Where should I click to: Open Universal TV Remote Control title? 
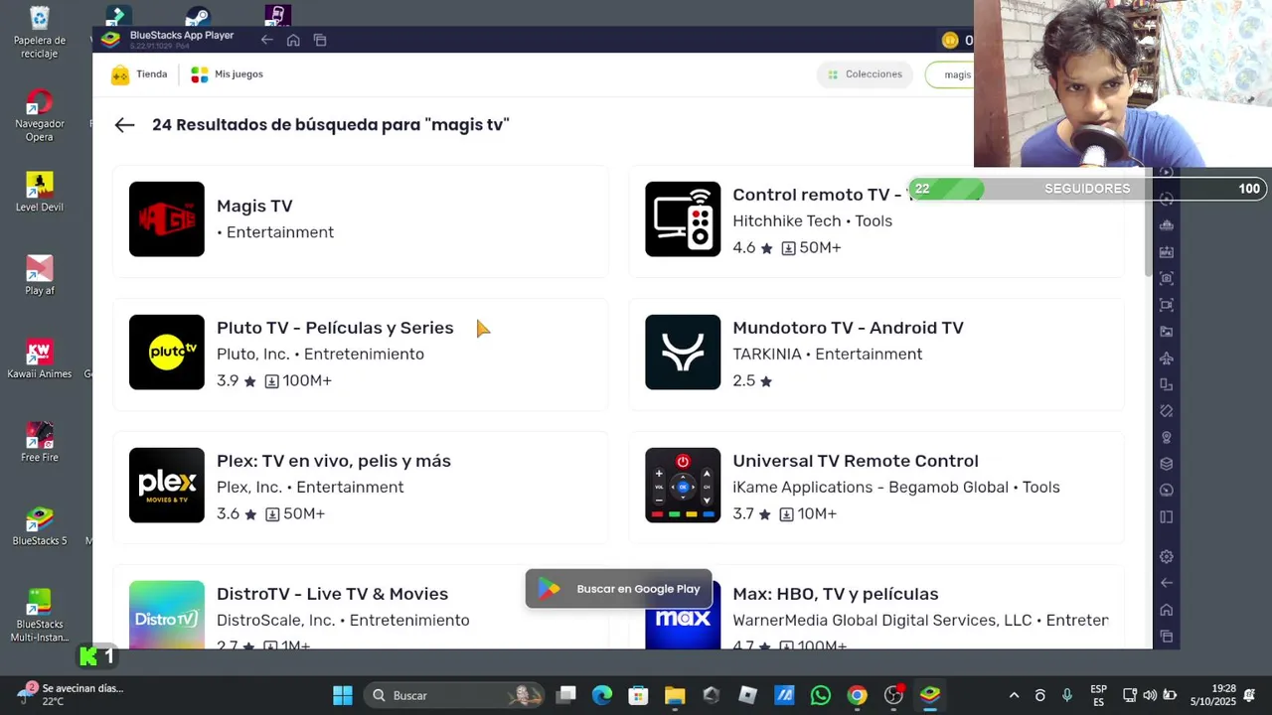tap(856, 461)
